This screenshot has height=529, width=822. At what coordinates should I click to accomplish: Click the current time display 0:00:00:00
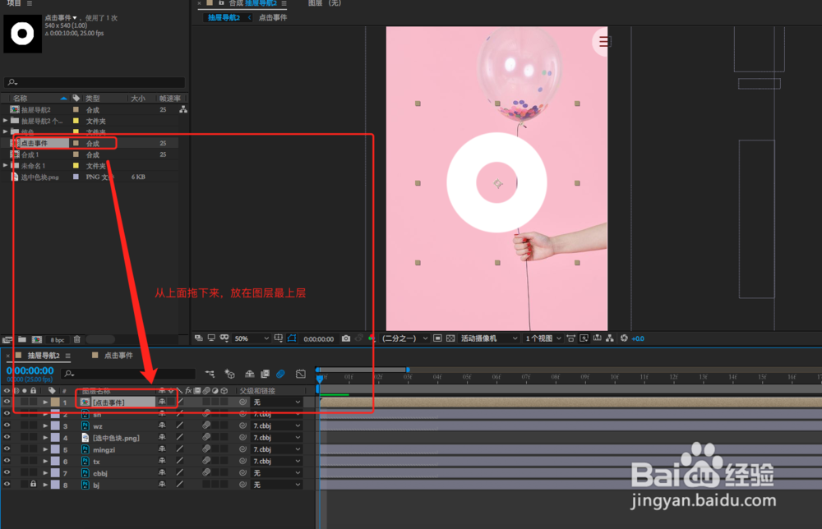[x=30, y=370]
